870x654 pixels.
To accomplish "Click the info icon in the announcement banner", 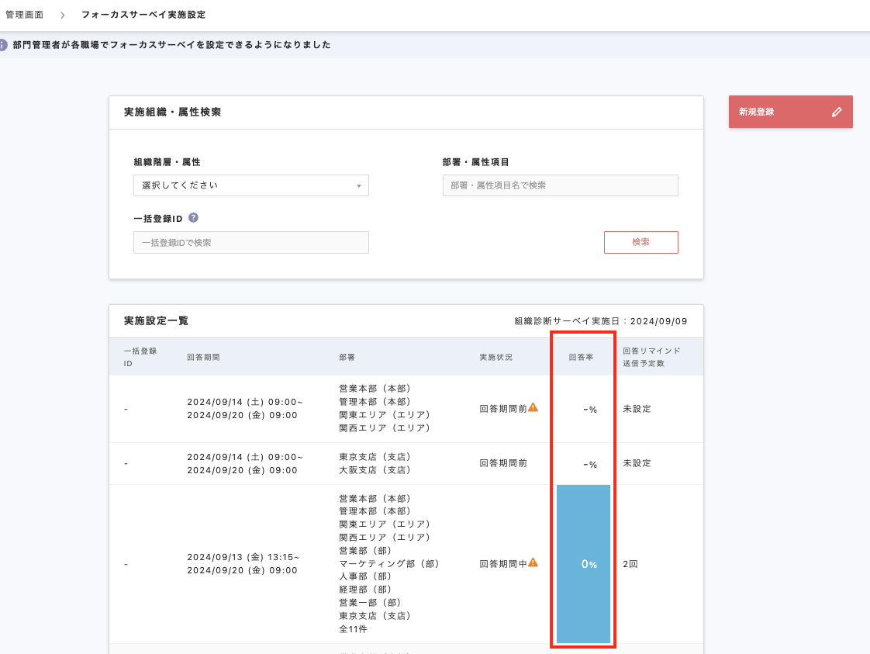I will coord(4,45).
